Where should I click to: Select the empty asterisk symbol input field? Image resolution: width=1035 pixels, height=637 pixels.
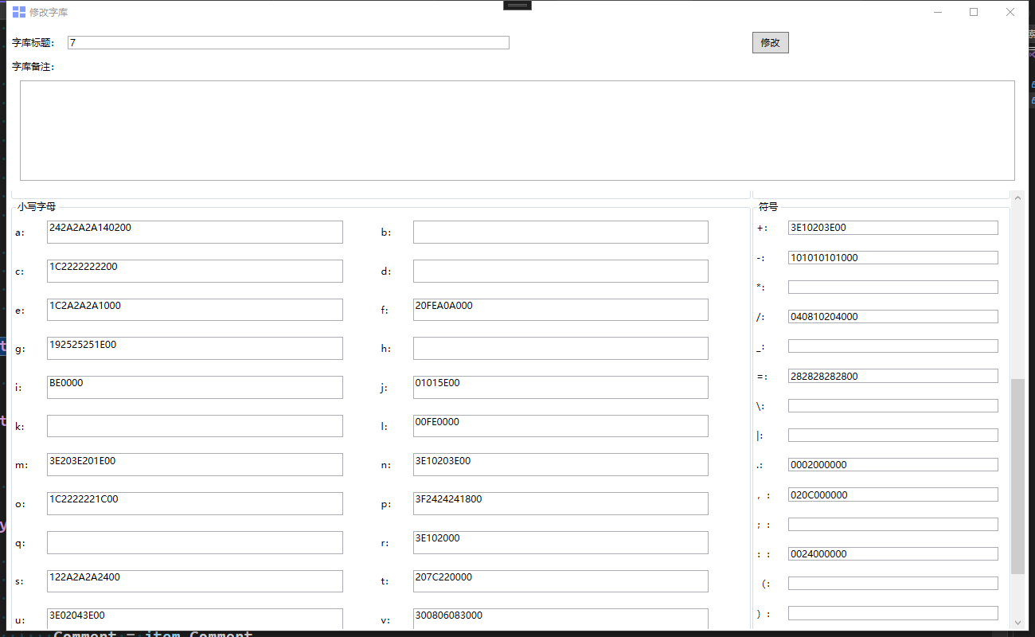(893, 287)
